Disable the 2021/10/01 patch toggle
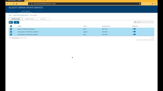Screen dimensions: 163x91 (134, 34)
